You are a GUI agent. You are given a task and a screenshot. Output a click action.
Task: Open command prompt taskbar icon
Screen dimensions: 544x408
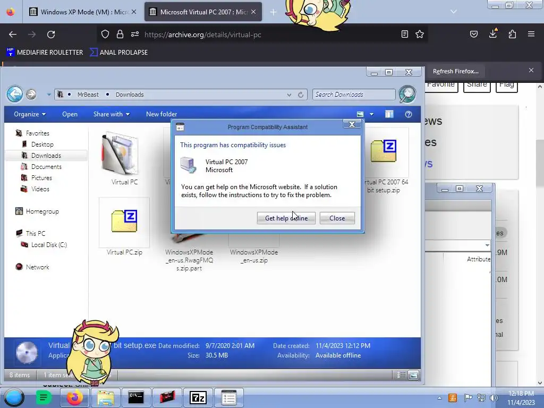pyautogui.click(x=135, y=397)
